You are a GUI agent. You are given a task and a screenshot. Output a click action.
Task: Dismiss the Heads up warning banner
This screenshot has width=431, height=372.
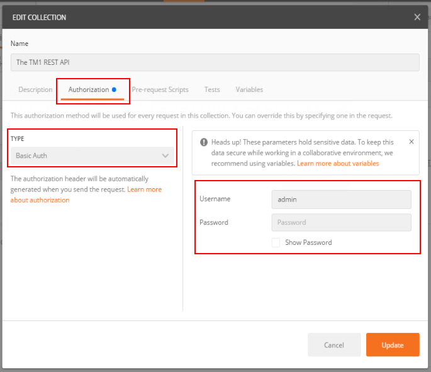pyautogui.click(x=411, y=142)
